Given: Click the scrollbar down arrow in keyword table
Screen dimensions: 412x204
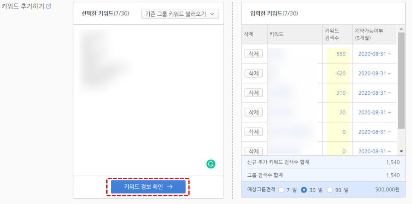Looking at the screenshot, I should coord(401,151).
